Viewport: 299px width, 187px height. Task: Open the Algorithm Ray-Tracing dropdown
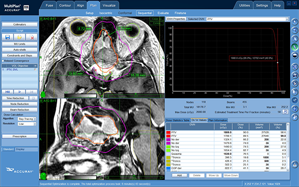(27, 119)
